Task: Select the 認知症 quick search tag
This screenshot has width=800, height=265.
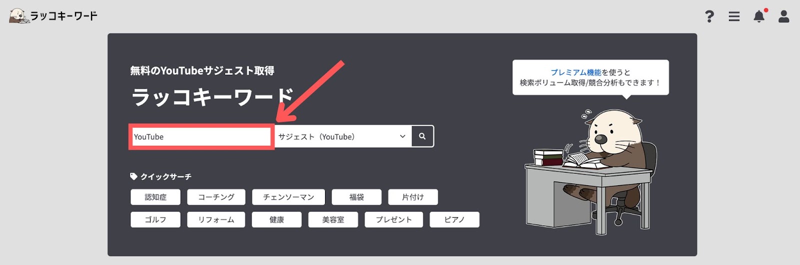Action: pos(155,197)
